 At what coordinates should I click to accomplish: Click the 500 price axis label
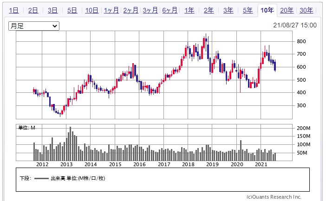click(301, 80)
